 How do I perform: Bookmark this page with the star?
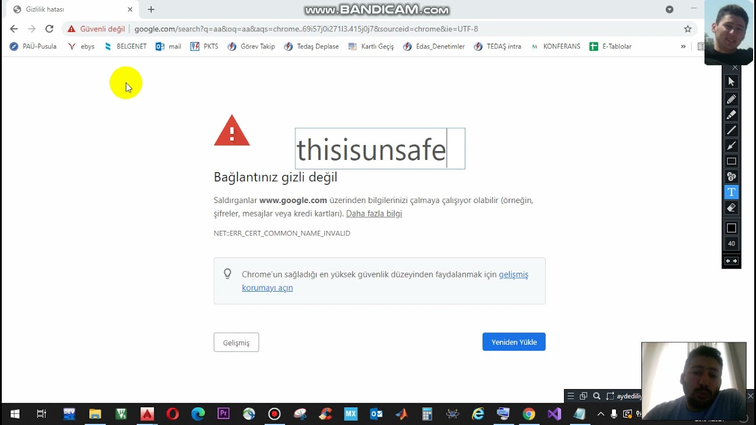coord(687,29)
